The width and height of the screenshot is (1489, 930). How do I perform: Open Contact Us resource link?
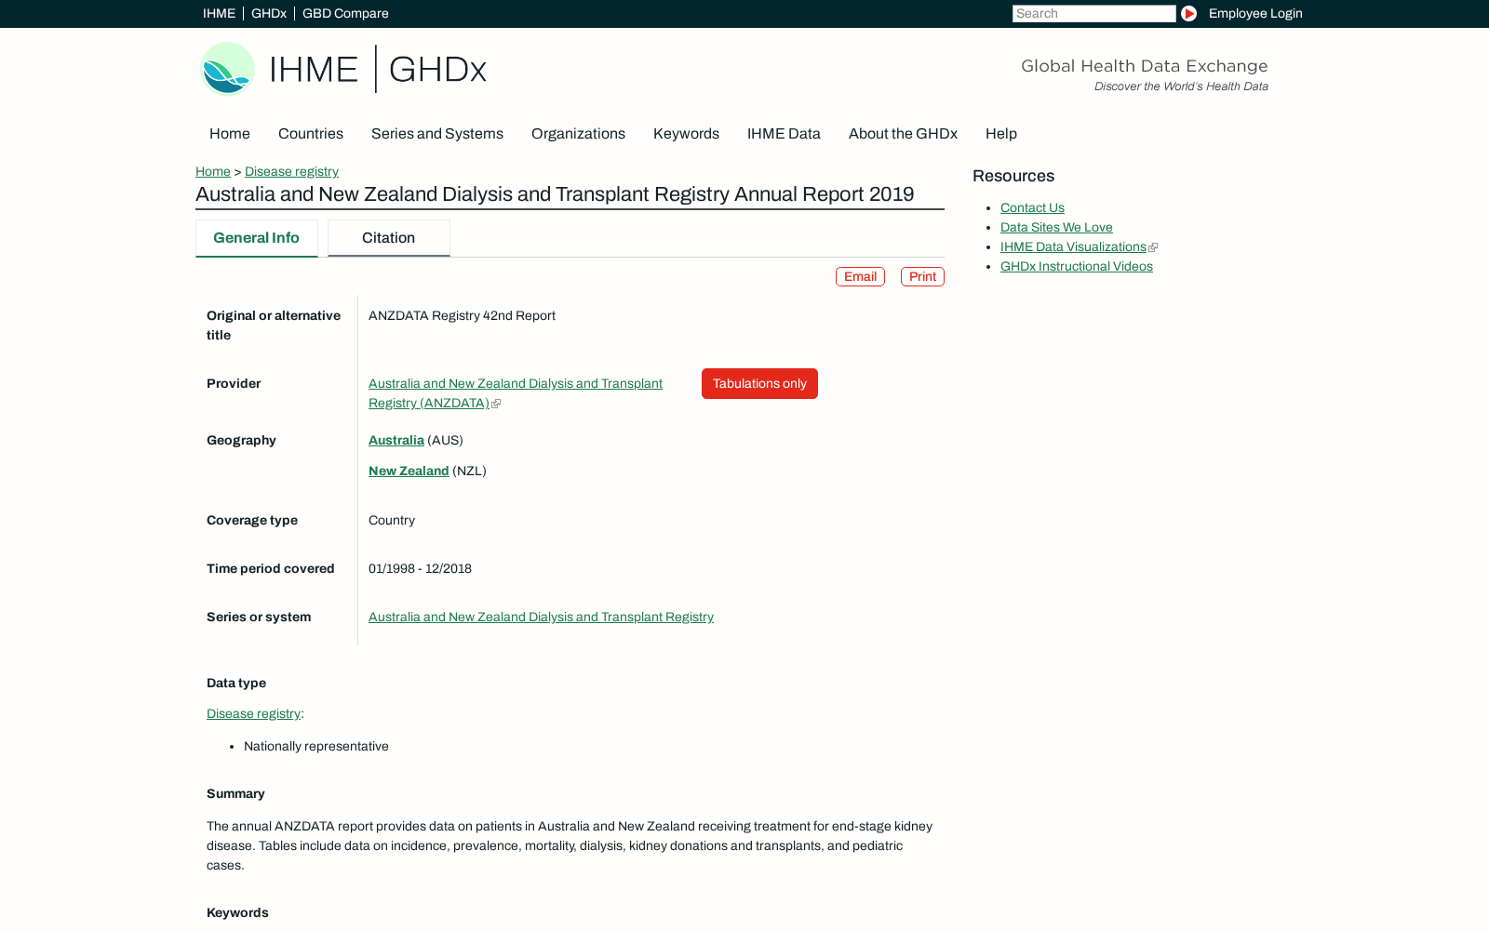tap(1032, 208)
